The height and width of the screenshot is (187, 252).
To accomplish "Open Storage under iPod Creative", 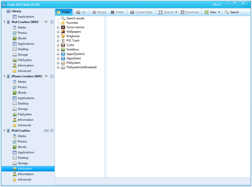I will [x=22, y=163].
